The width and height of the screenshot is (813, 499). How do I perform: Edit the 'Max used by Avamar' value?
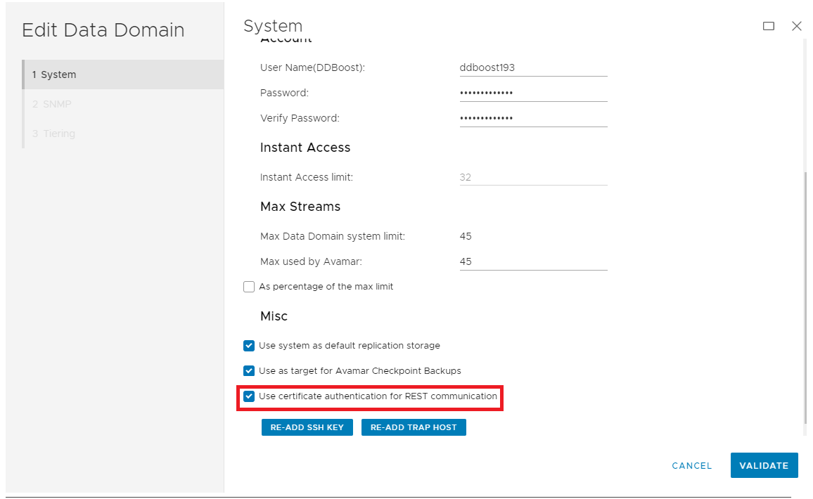(532, 261)
